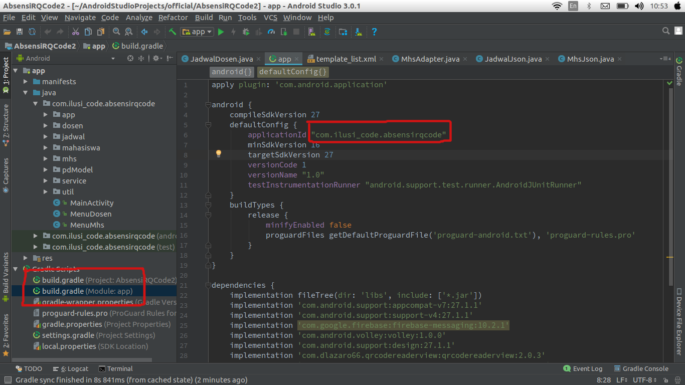The height and width of the screenshot is (385, 685).
Task: Expand the manifests folder
Action: point(26,82)
